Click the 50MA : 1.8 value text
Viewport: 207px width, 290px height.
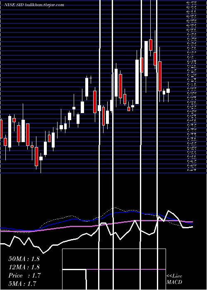(24, 259)
